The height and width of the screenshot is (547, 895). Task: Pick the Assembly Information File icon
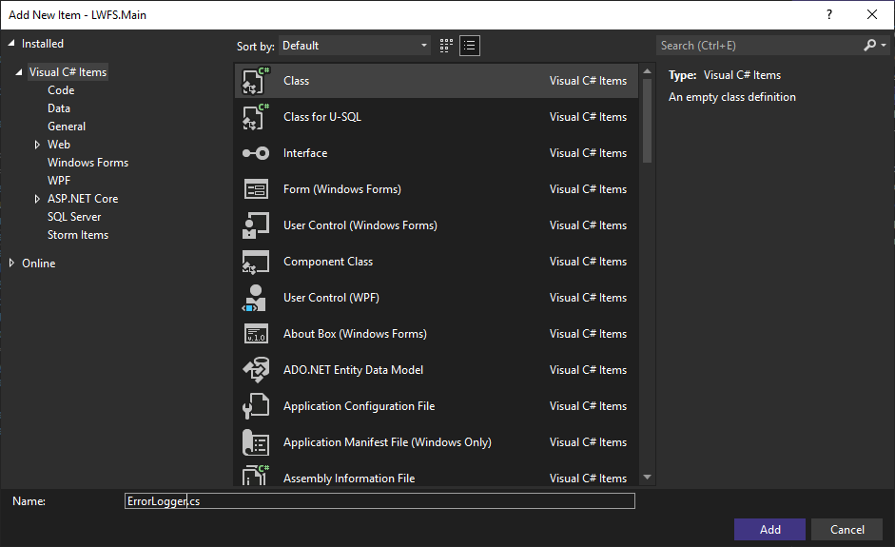256,475
